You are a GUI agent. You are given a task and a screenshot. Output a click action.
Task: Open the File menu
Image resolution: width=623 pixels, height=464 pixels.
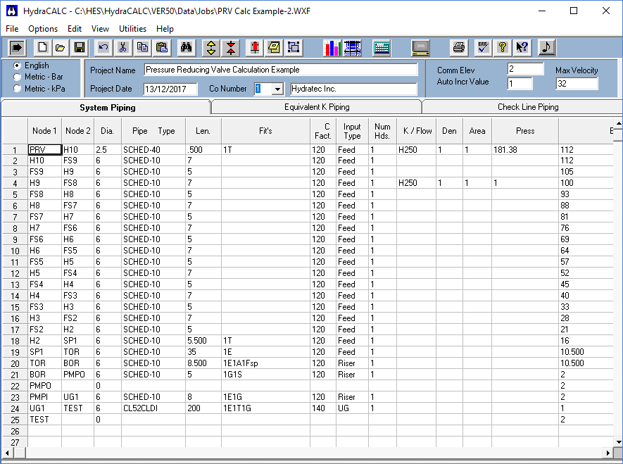click(x=12, y=29)
